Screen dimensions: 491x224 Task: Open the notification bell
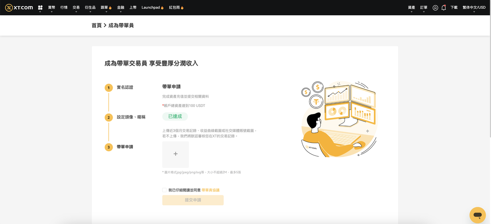[x=444, y=8]
